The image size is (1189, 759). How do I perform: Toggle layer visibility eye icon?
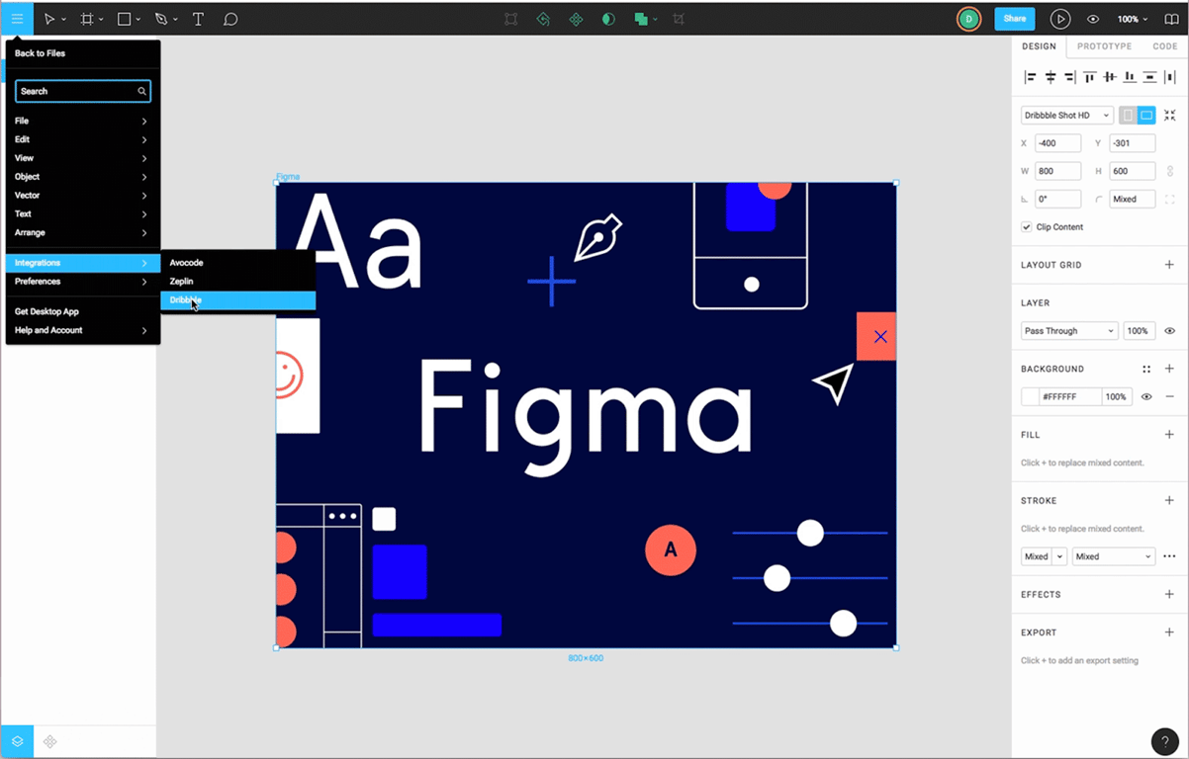pos(1169,331)
